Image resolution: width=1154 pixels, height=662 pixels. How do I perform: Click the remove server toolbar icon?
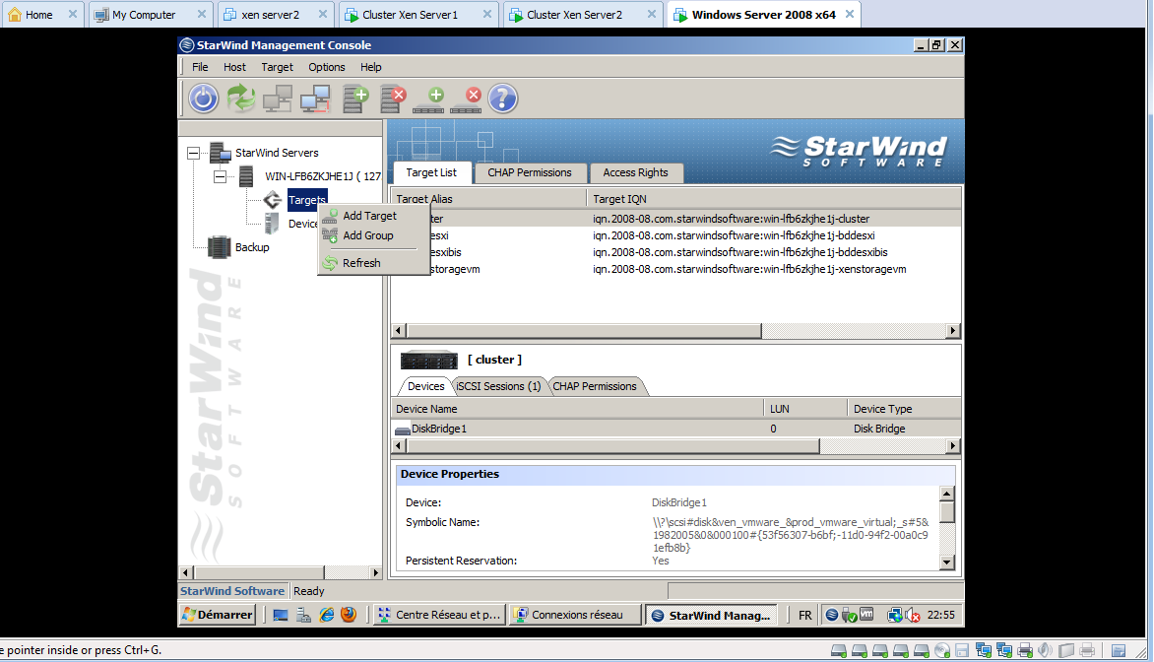pos(393,98)
